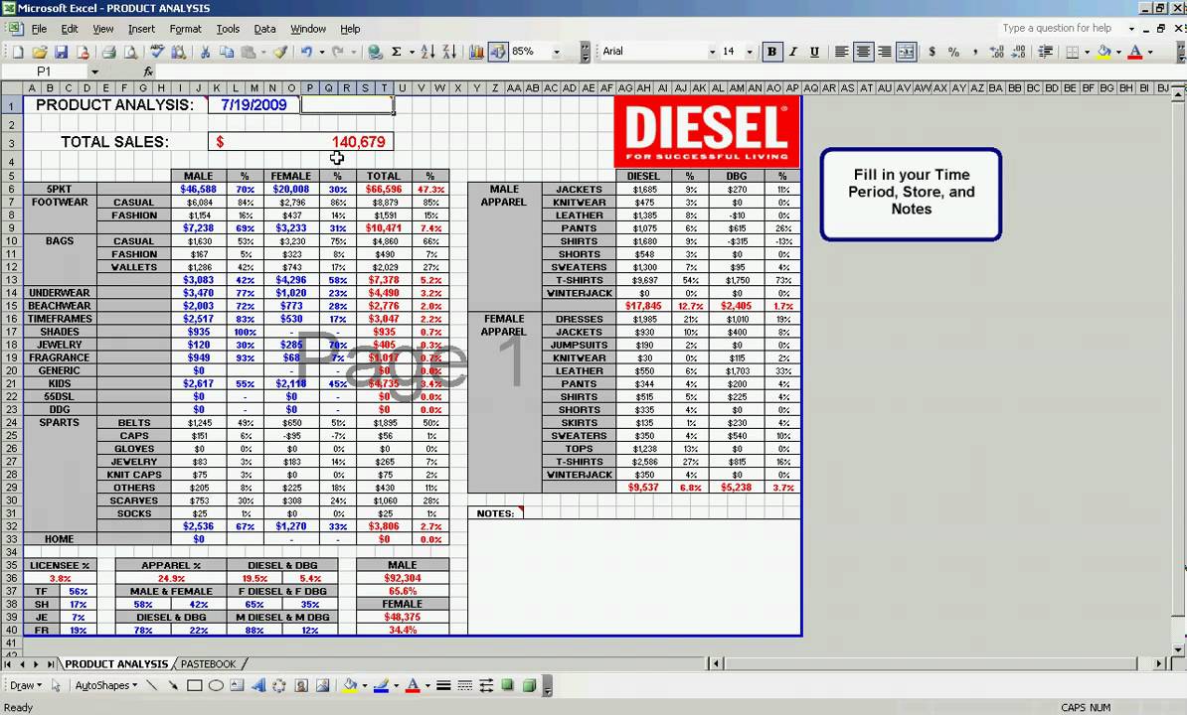The height and width of the screenshot is (715, 1187).
Task: Open 3-D Style on the Drawing toolbar
Action: click(x=529, y=685)
